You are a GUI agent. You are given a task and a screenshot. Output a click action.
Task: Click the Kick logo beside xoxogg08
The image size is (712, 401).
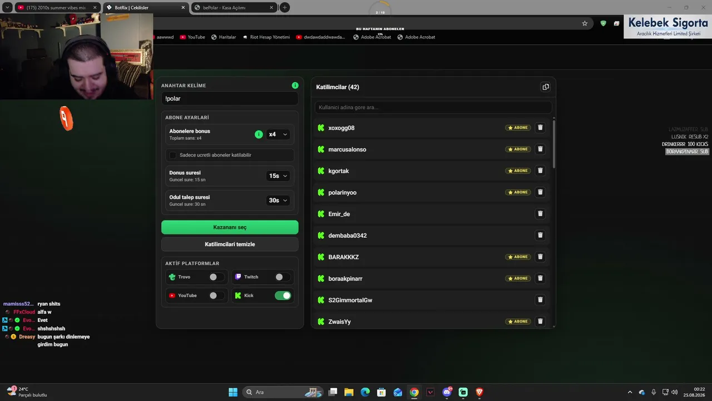pos(321,128)
